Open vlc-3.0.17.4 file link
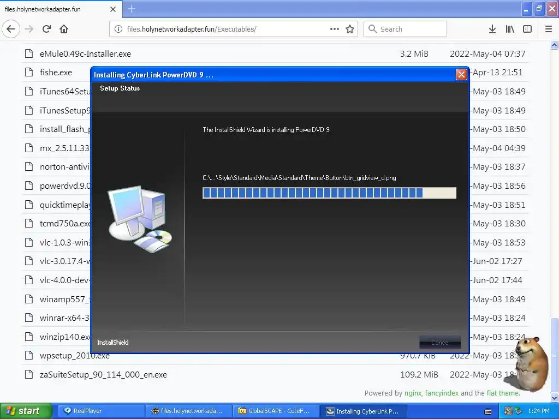This screenshot has width=559, height=419. 65,261
